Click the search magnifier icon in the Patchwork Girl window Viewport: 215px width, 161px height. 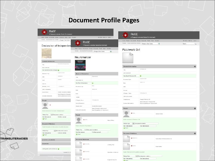(196, 44)
